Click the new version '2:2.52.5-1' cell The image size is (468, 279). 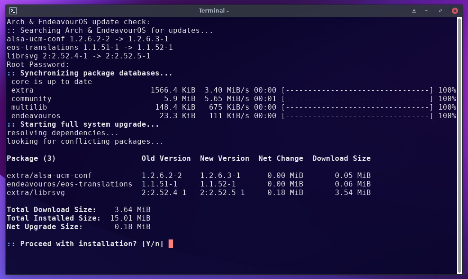pyautogui.click(x=223, y=192)
